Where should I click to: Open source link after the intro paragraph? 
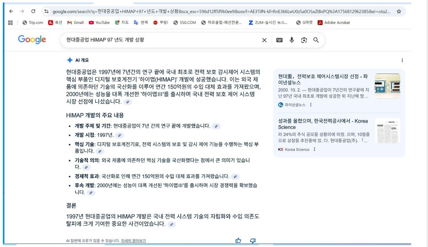pos(128,102)
